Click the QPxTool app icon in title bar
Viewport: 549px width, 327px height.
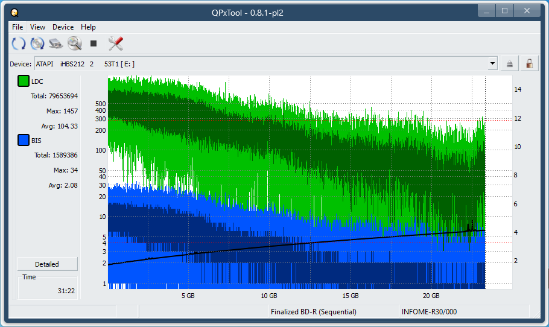[14, 13]
